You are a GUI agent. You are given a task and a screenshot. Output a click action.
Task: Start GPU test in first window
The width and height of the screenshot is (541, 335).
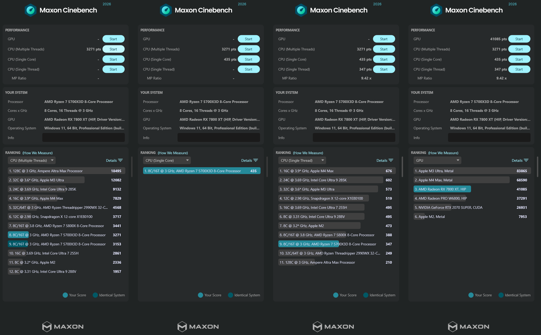click(x=113, y=39)
